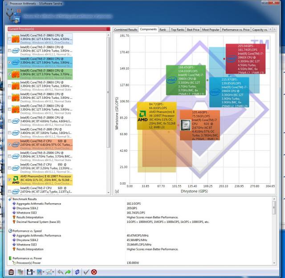This screenshot has height=278, width=285.
Task: Click processor list scrollbar down arrow
Action: pos(109,193)
